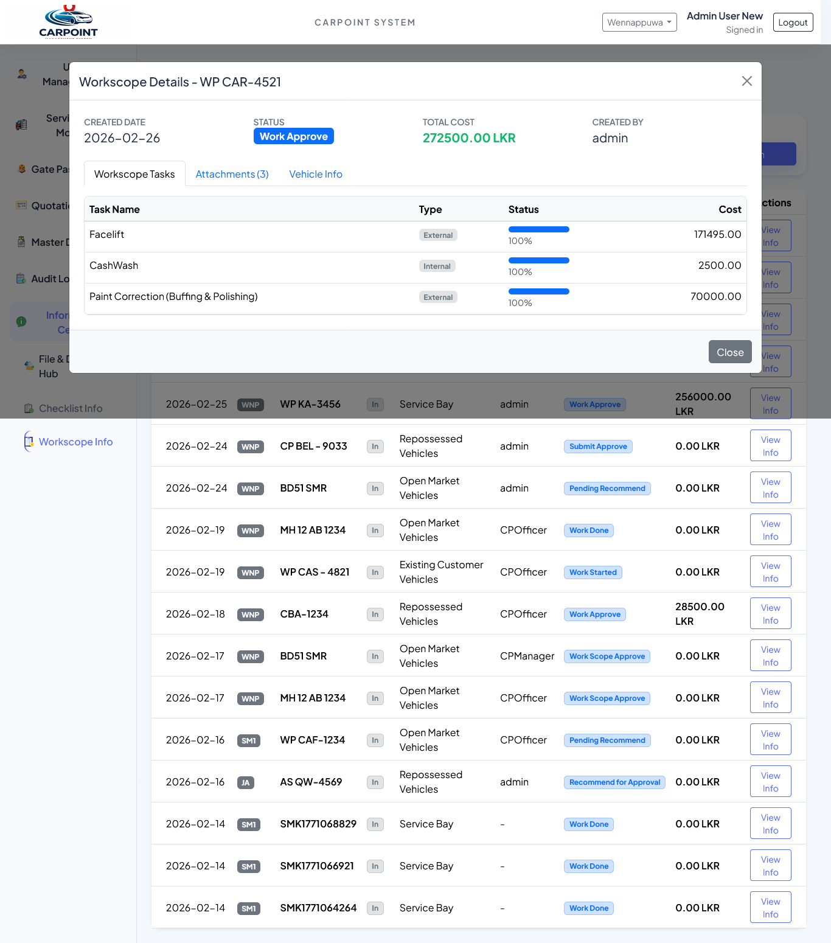Click the Logout button
The image size is (831, 943).
793,22
